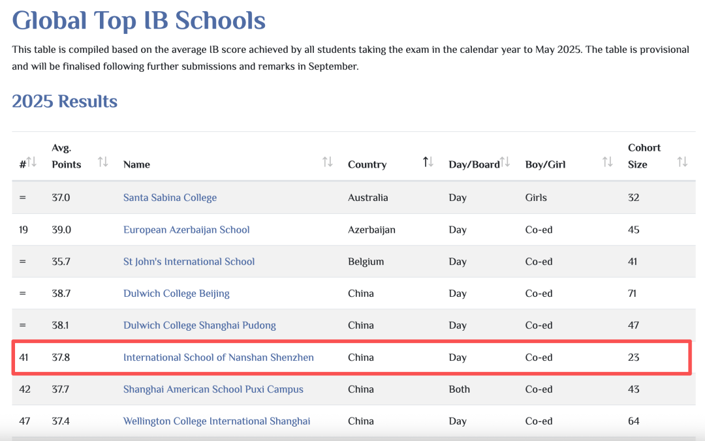Click the Cohort Size header label

644,157
